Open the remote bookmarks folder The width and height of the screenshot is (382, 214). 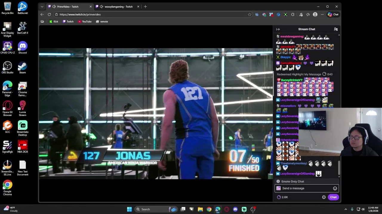click(x=102, y=21)
